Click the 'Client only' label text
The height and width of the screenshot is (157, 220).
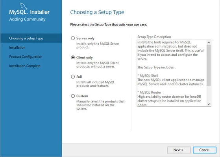pos(85,58)
